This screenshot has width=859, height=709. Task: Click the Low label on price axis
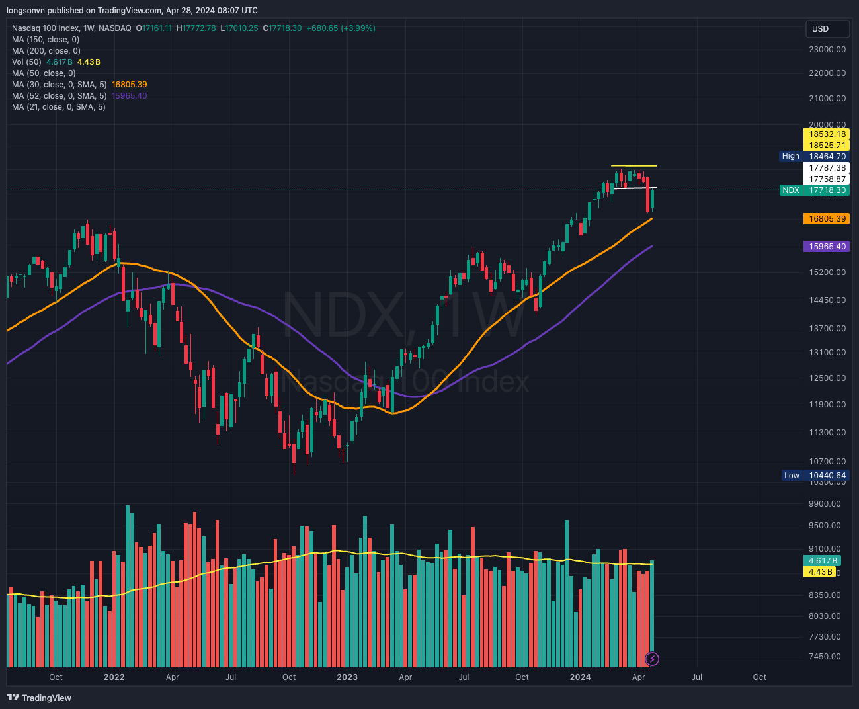point(792,476)
